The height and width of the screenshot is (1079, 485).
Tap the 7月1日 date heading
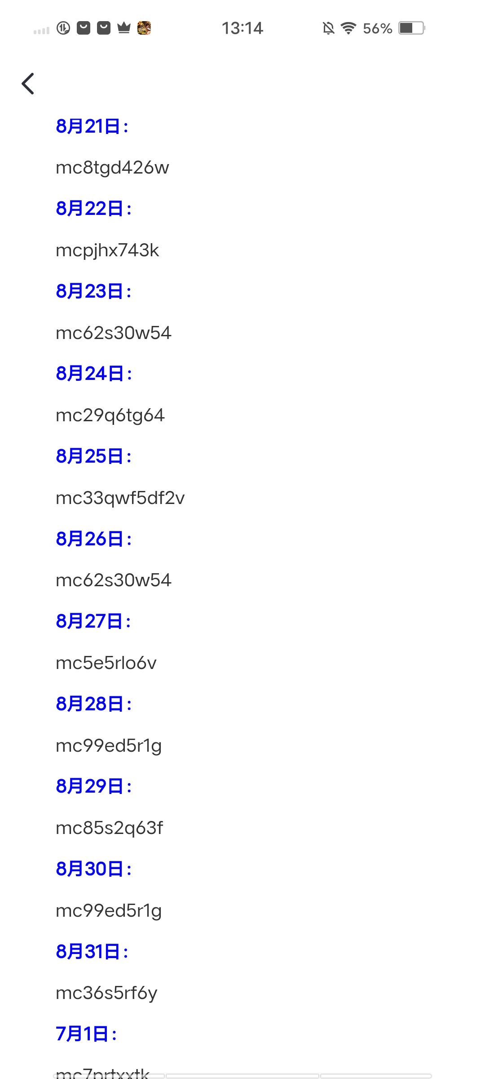pyautogui.click(x=86, y=1034)
